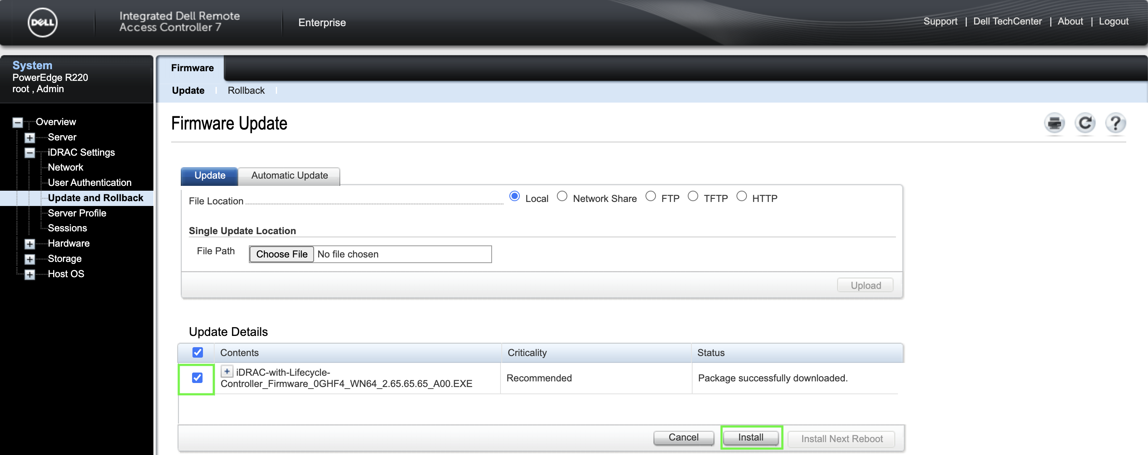Viewport: 1148px width, 455px height.
Task: Open Sessions tree item
Action: [x=67, y=229]
